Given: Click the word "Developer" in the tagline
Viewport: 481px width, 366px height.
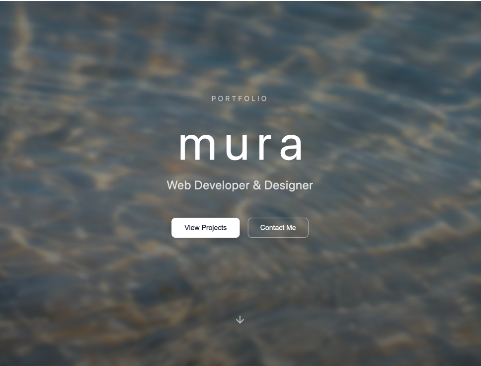Looking at the screenshot, I should [222, 185].
